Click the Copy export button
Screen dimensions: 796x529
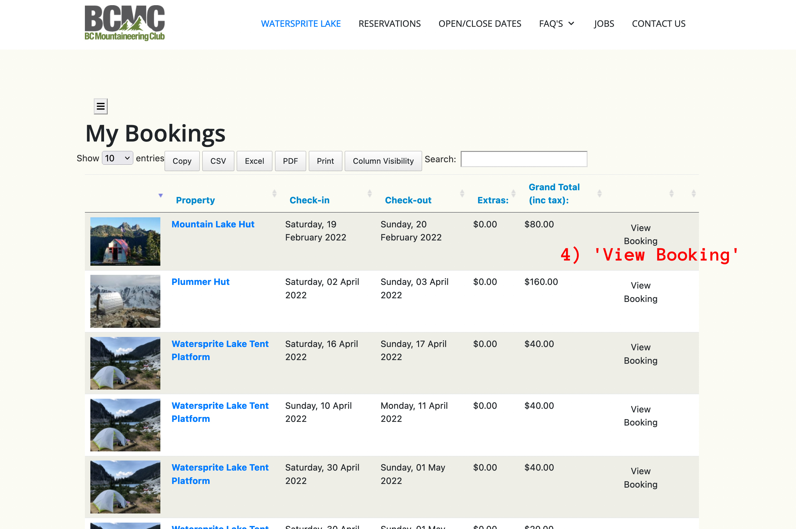coord(182,161)
